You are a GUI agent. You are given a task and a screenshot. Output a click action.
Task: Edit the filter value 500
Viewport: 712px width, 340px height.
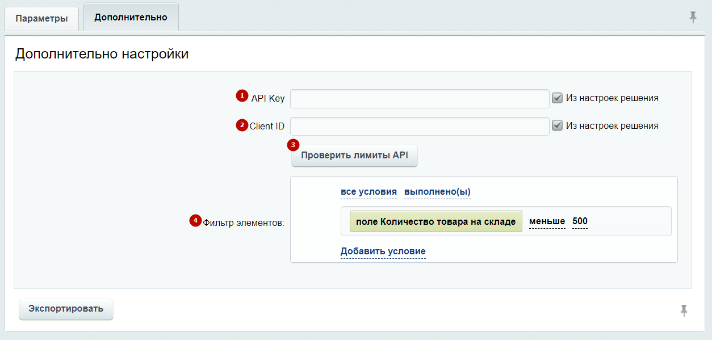(x=580, y=221)
